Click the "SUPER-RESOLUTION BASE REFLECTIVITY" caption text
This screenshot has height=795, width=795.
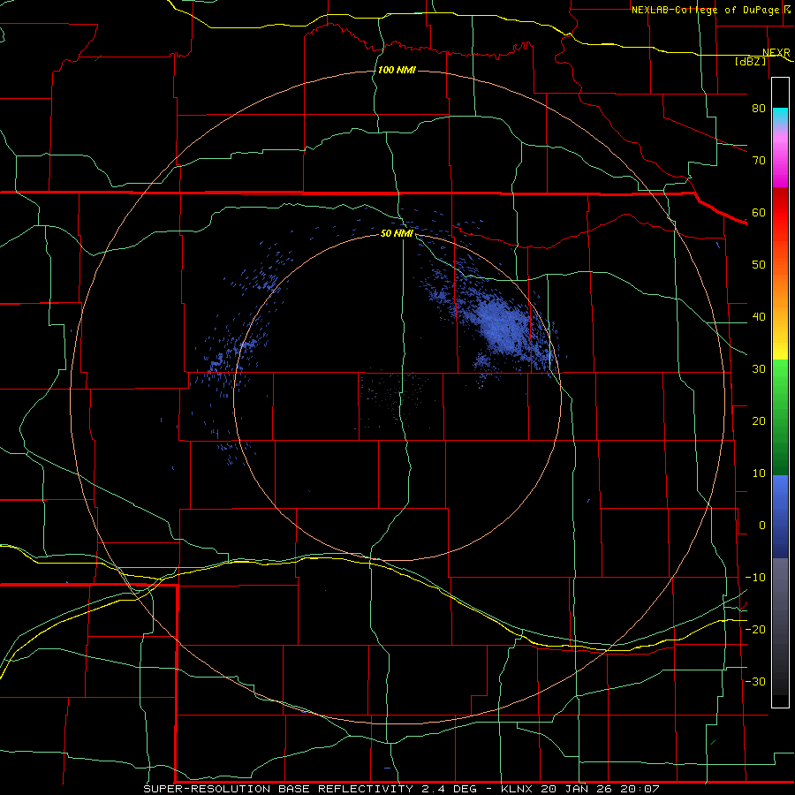coord(278,789)
